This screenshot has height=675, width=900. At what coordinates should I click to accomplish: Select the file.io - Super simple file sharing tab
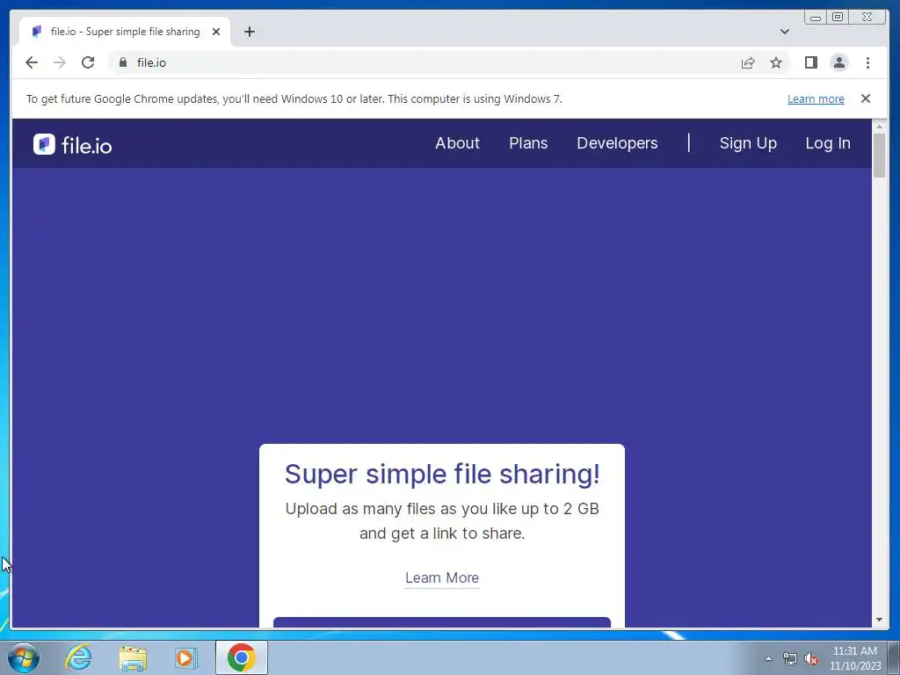(125, 32)
